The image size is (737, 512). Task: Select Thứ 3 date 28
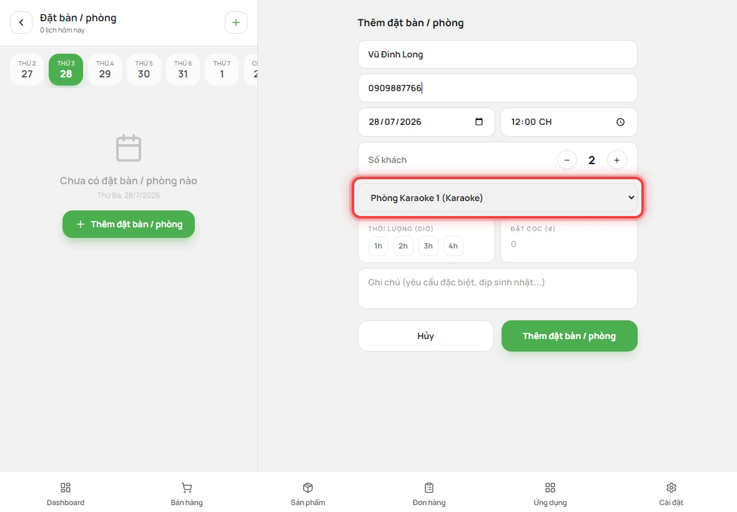66,69
